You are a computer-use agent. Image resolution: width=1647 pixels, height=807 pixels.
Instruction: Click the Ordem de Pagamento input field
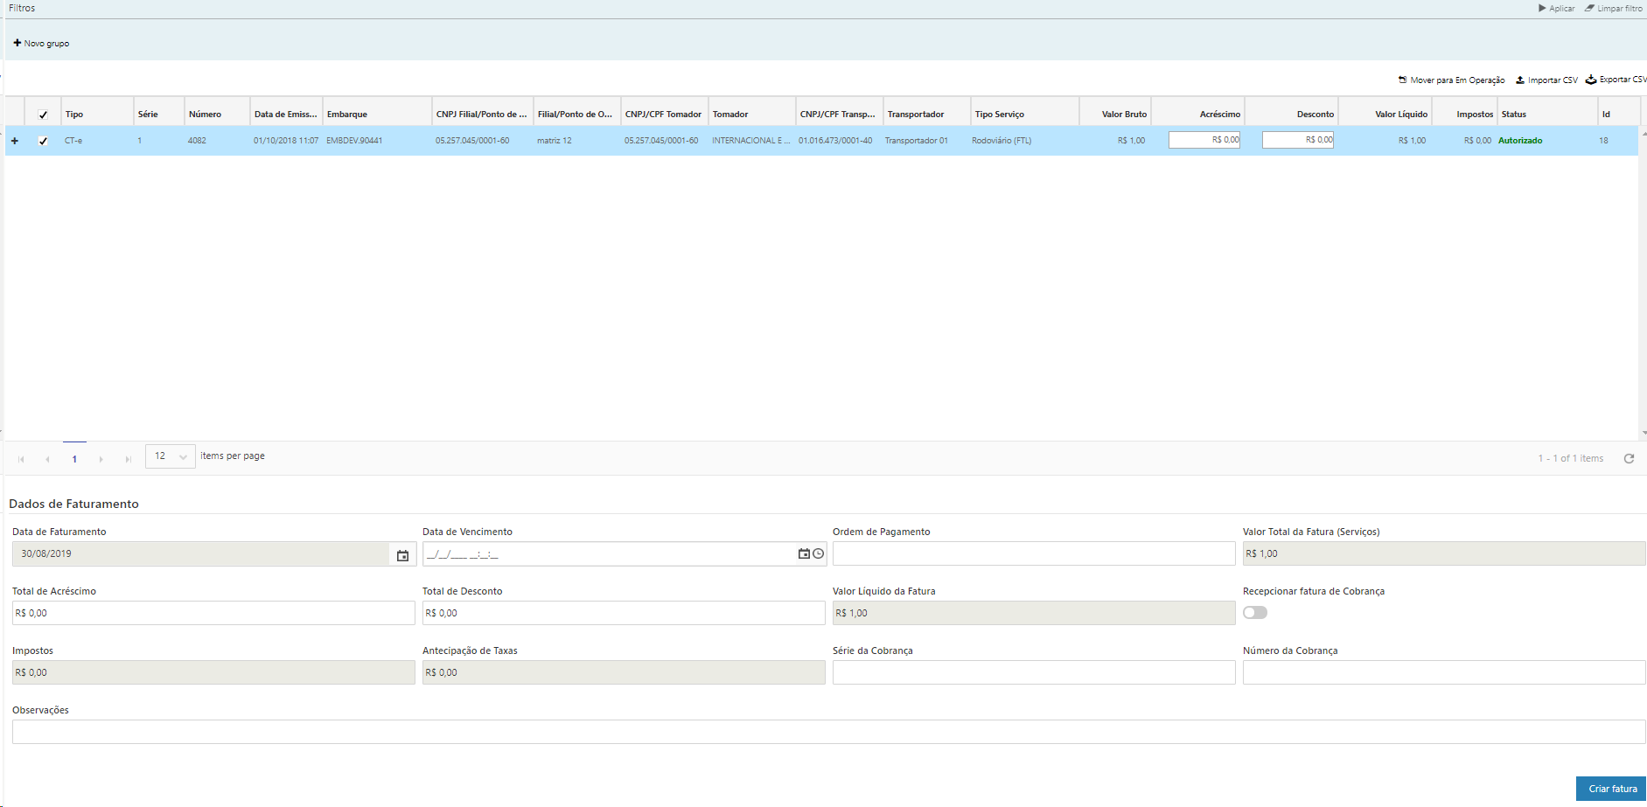(1033, 553)
